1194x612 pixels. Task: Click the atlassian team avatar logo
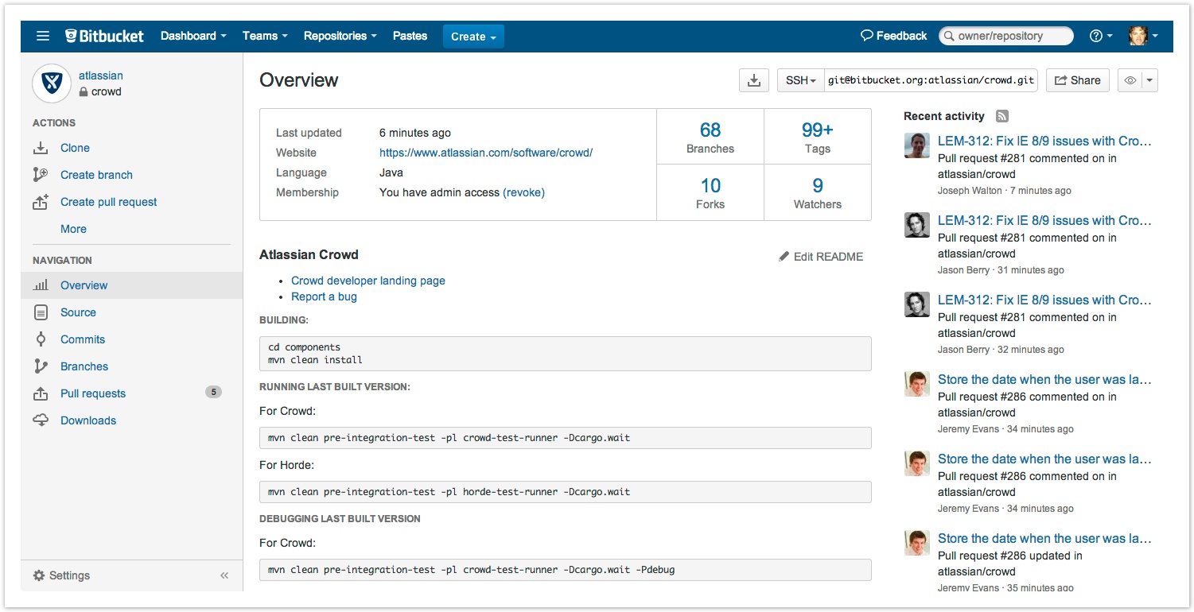click(52, 83)
